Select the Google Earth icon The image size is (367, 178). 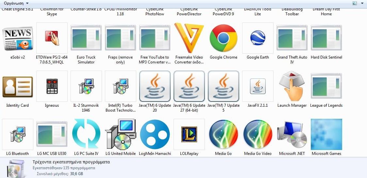coord(258,38)
